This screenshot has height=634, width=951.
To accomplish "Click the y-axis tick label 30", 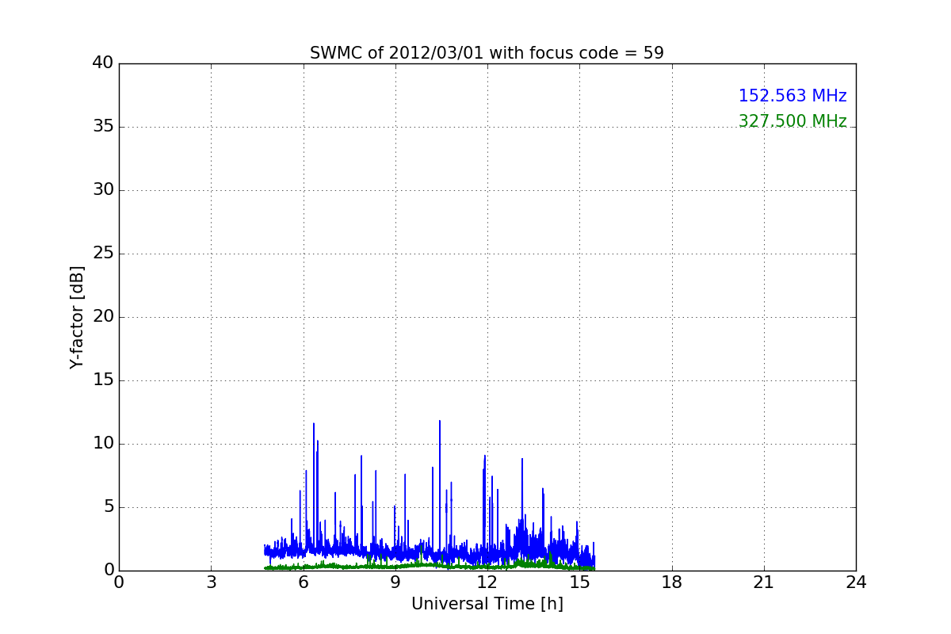I will [103, 190].
